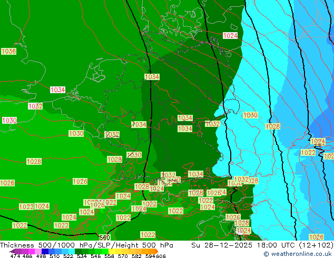The height and width of the screenshot is (258, 334).
Task: Click the legend value 570
Action: (x=123, y=256)
